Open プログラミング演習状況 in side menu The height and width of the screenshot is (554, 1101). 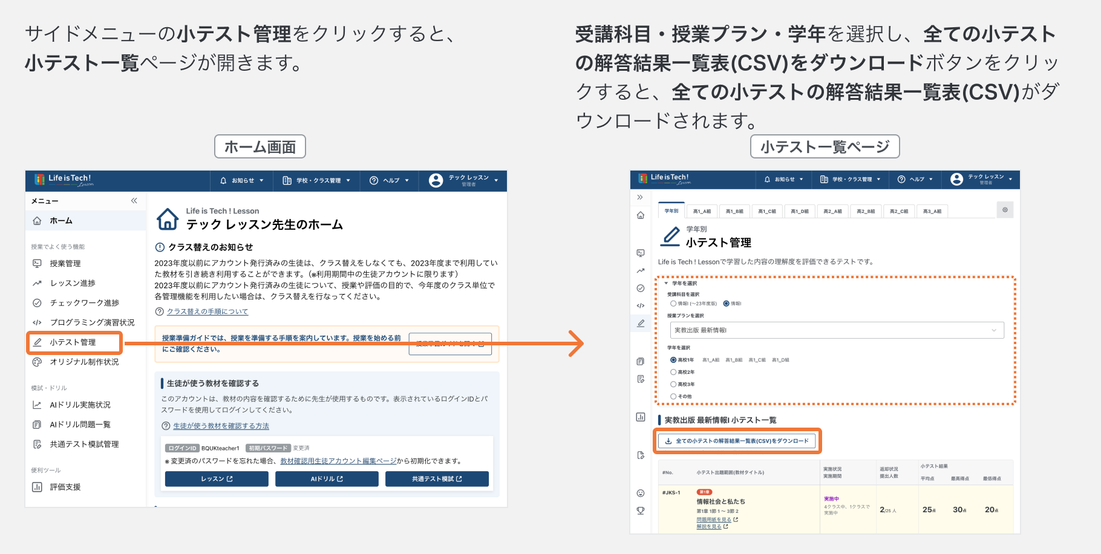(x=86, y=322)
